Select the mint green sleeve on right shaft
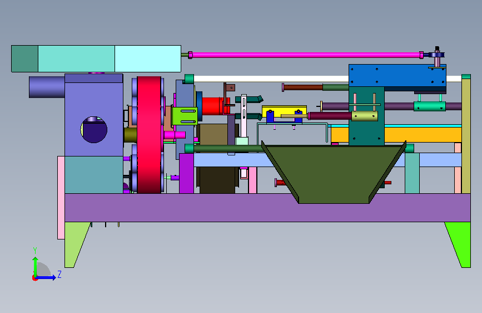482x313 pixels. pos(429,106)
